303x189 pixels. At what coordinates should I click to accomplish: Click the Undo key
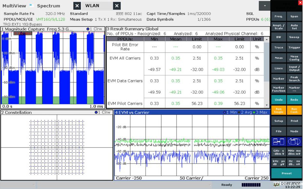click(278, 100)
